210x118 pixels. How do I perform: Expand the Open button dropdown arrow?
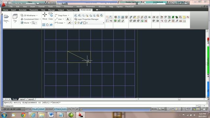point(6,23)
